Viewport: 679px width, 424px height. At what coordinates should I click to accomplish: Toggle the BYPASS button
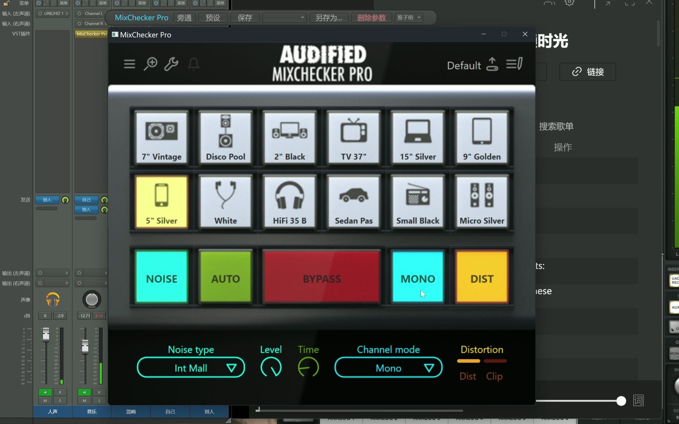pyautogui.click(x=322, y=277)
